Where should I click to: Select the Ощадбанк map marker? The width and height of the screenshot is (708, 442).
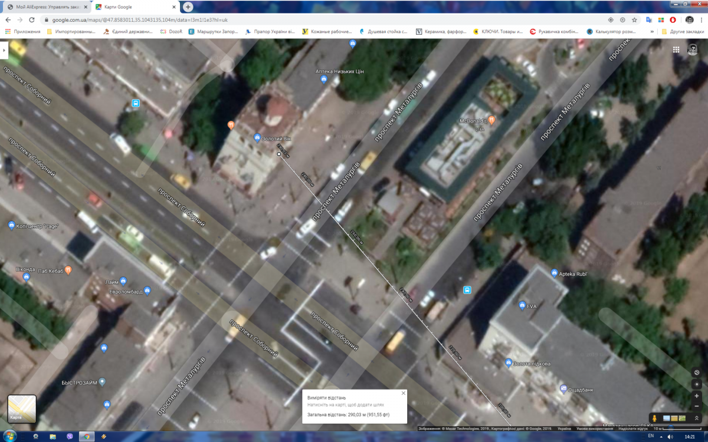[x=563, y=388]
